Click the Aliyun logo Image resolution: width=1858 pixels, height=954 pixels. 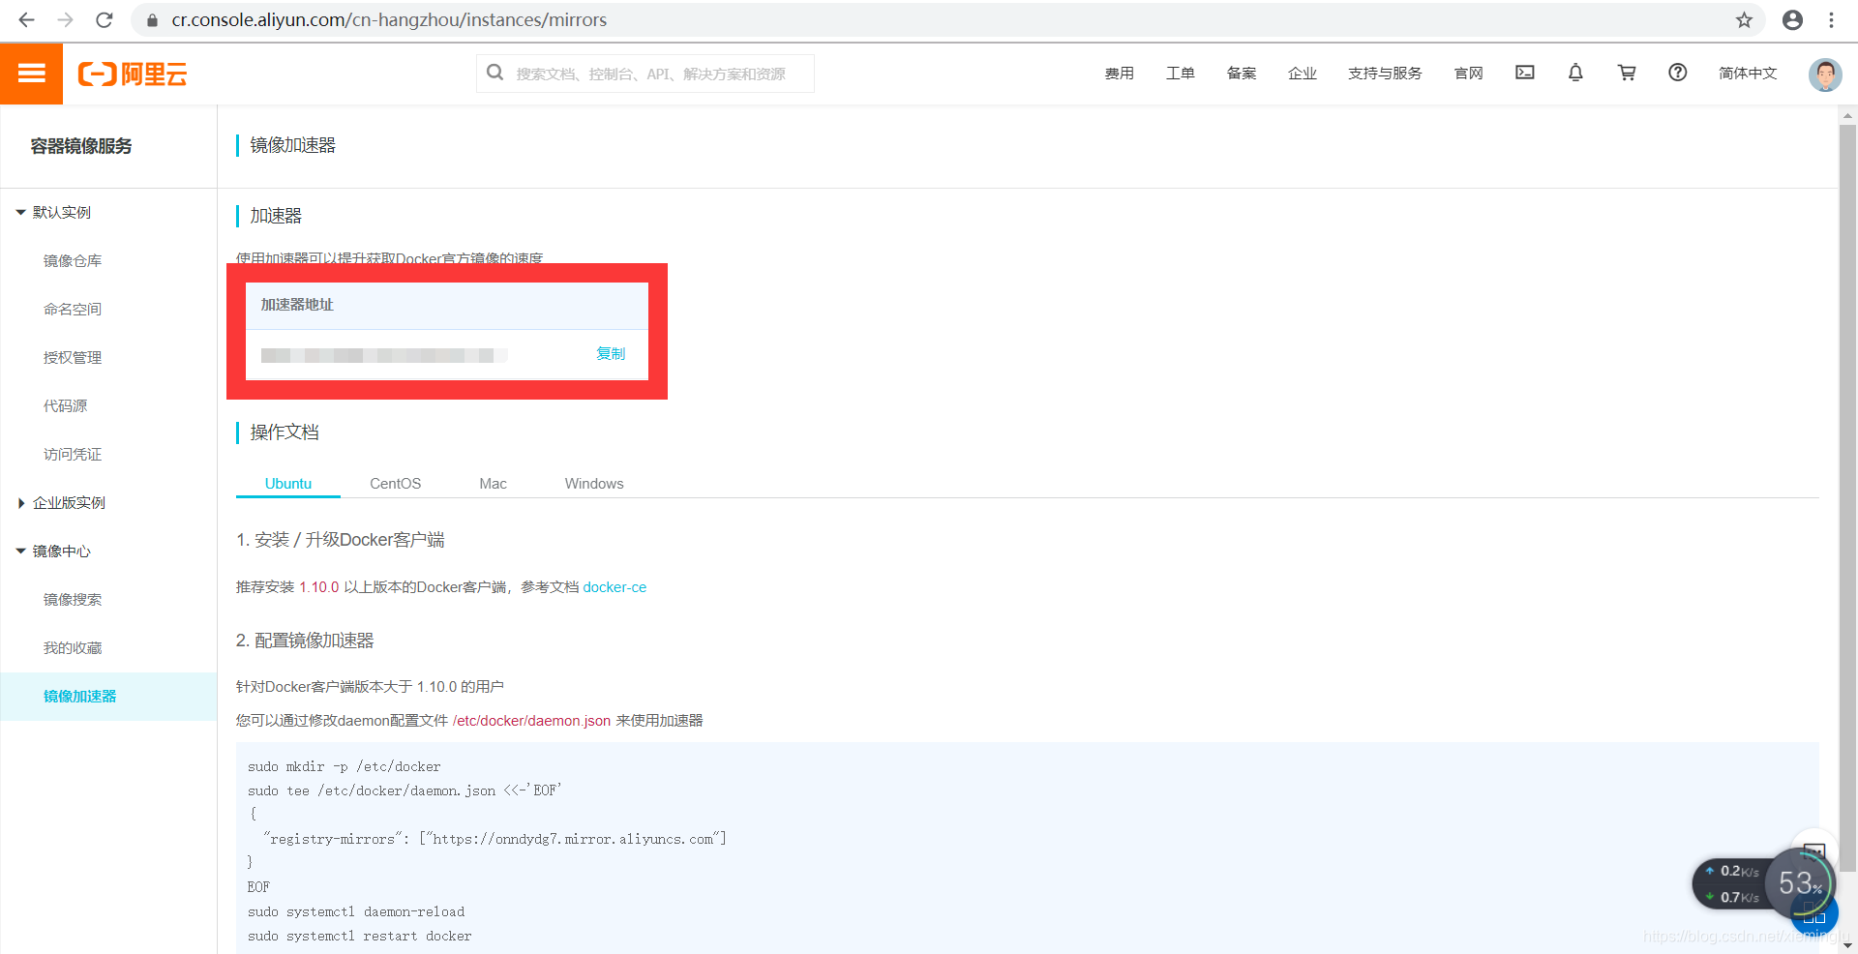(x=133, y=73)
